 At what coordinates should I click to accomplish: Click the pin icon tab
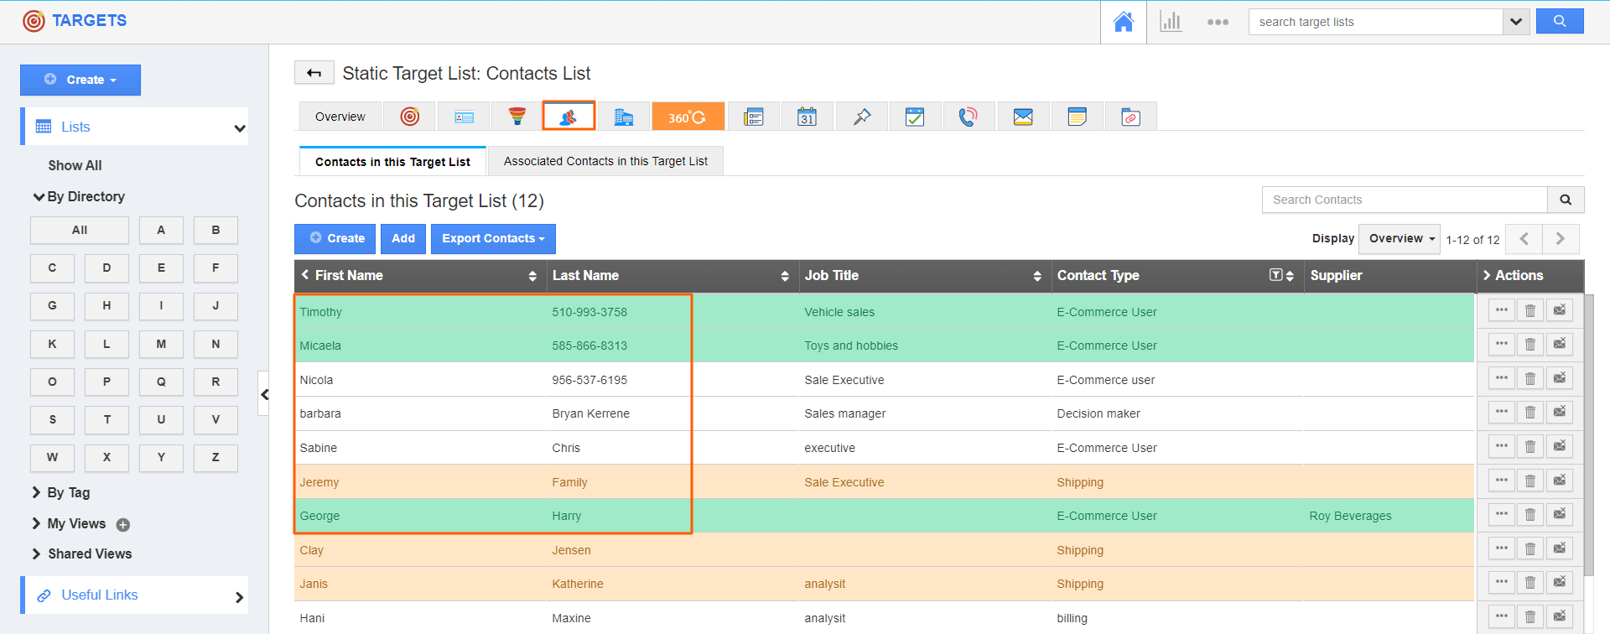tap(861, 117)
